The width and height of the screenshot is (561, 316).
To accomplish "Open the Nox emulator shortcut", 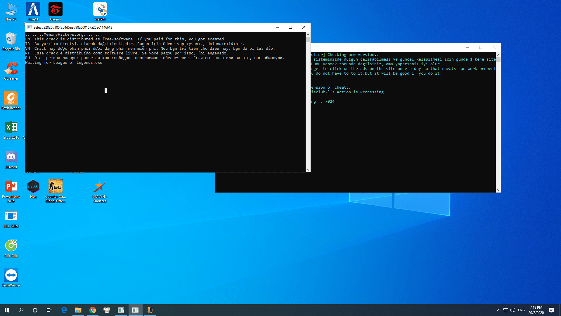I will tap(33, 189).
